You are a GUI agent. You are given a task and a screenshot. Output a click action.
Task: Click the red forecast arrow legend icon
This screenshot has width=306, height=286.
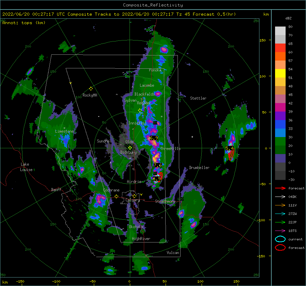(280, 188)
